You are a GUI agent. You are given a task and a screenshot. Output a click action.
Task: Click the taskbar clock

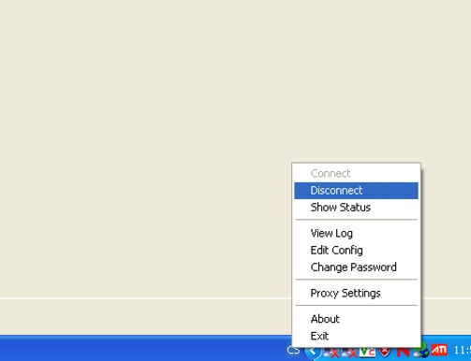(463, 351)
